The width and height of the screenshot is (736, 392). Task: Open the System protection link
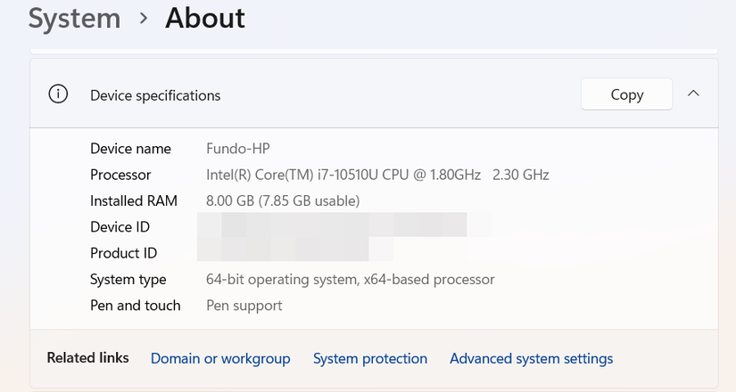click(x=369, y=358)
